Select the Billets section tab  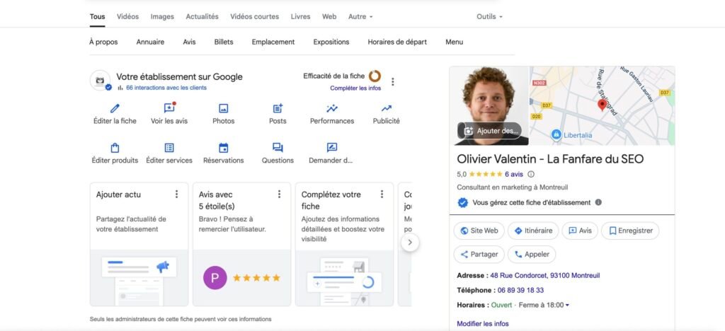tap(224, 42)
